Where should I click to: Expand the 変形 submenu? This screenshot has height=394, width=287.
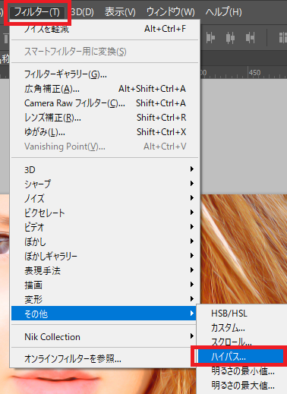click(x=105, y=299)
